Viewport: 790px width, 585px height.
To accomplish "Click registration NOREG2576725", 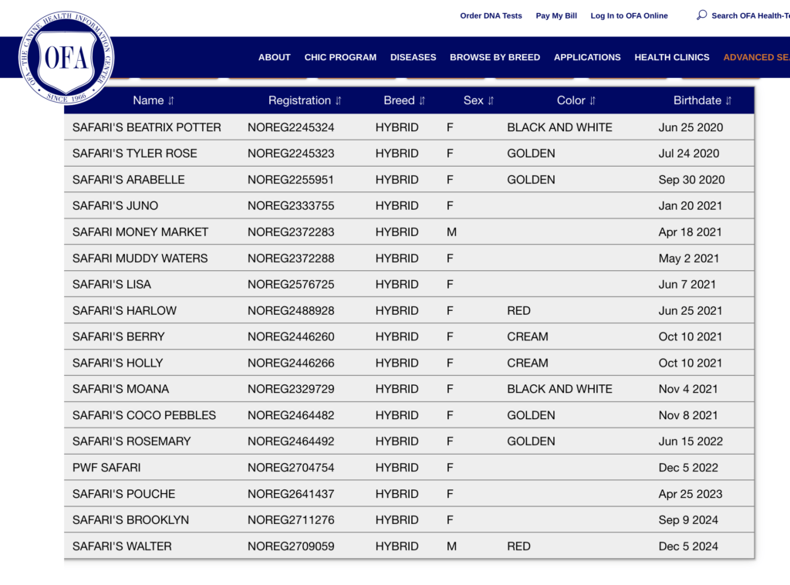I will coord(291,285).
